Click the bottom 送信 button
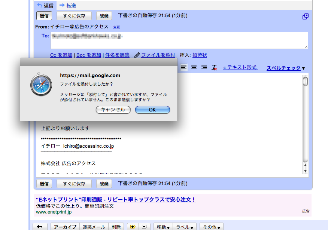Screen dimensions: 328x230 (44, 184)
